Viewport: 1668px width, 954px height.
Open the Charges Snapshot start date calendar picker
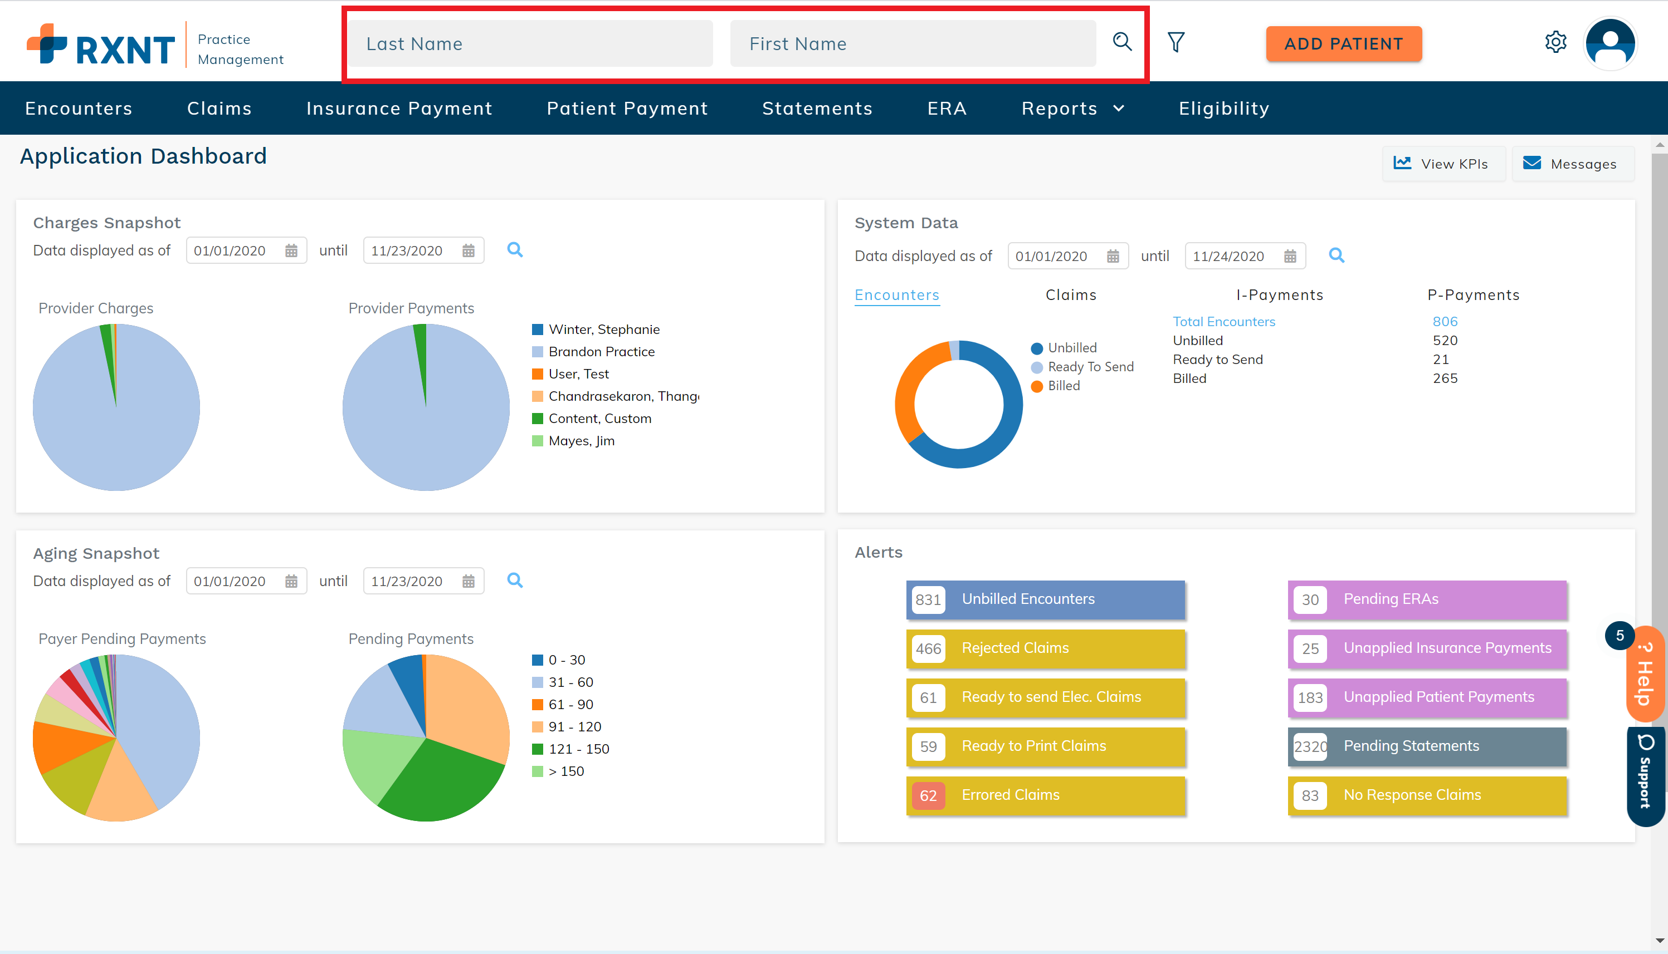292,250
